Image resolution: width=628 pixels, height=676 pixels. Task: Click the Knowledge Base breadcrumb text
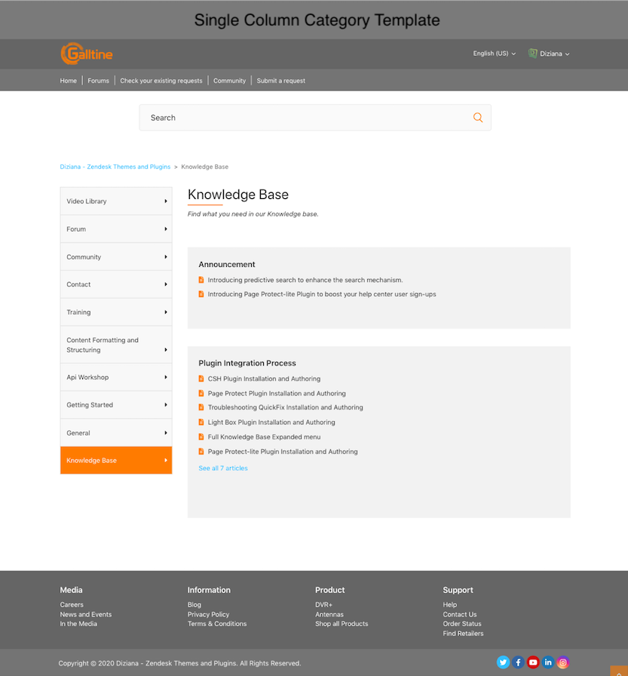point(205,167)
